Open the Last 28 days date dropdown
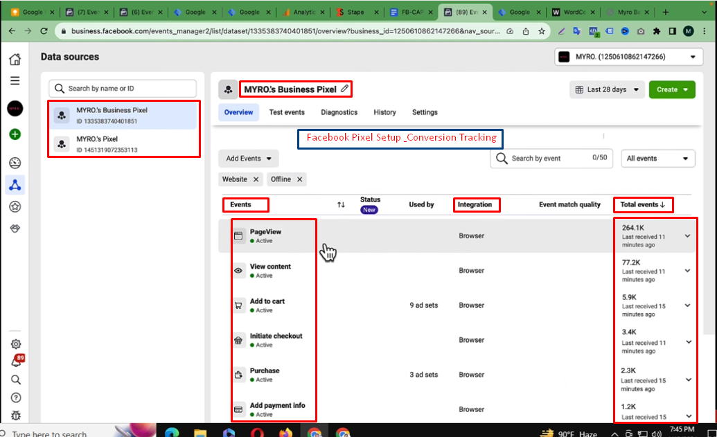This screenshot has width=717, height=437. coord(607,89)
